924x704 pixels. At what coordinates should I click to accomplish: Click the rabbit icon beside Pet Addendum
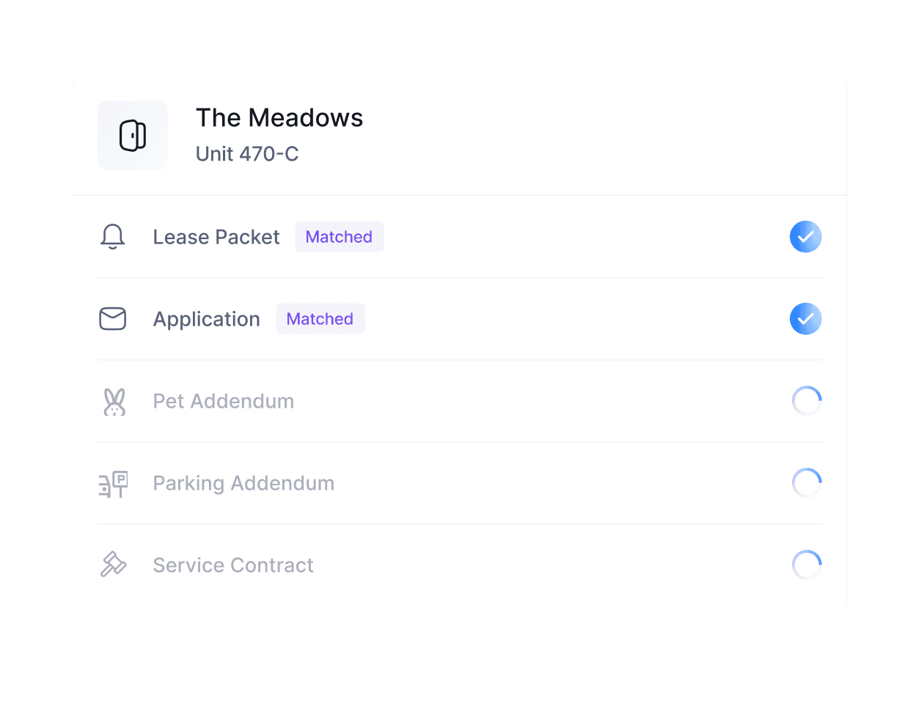coord(112,401)
